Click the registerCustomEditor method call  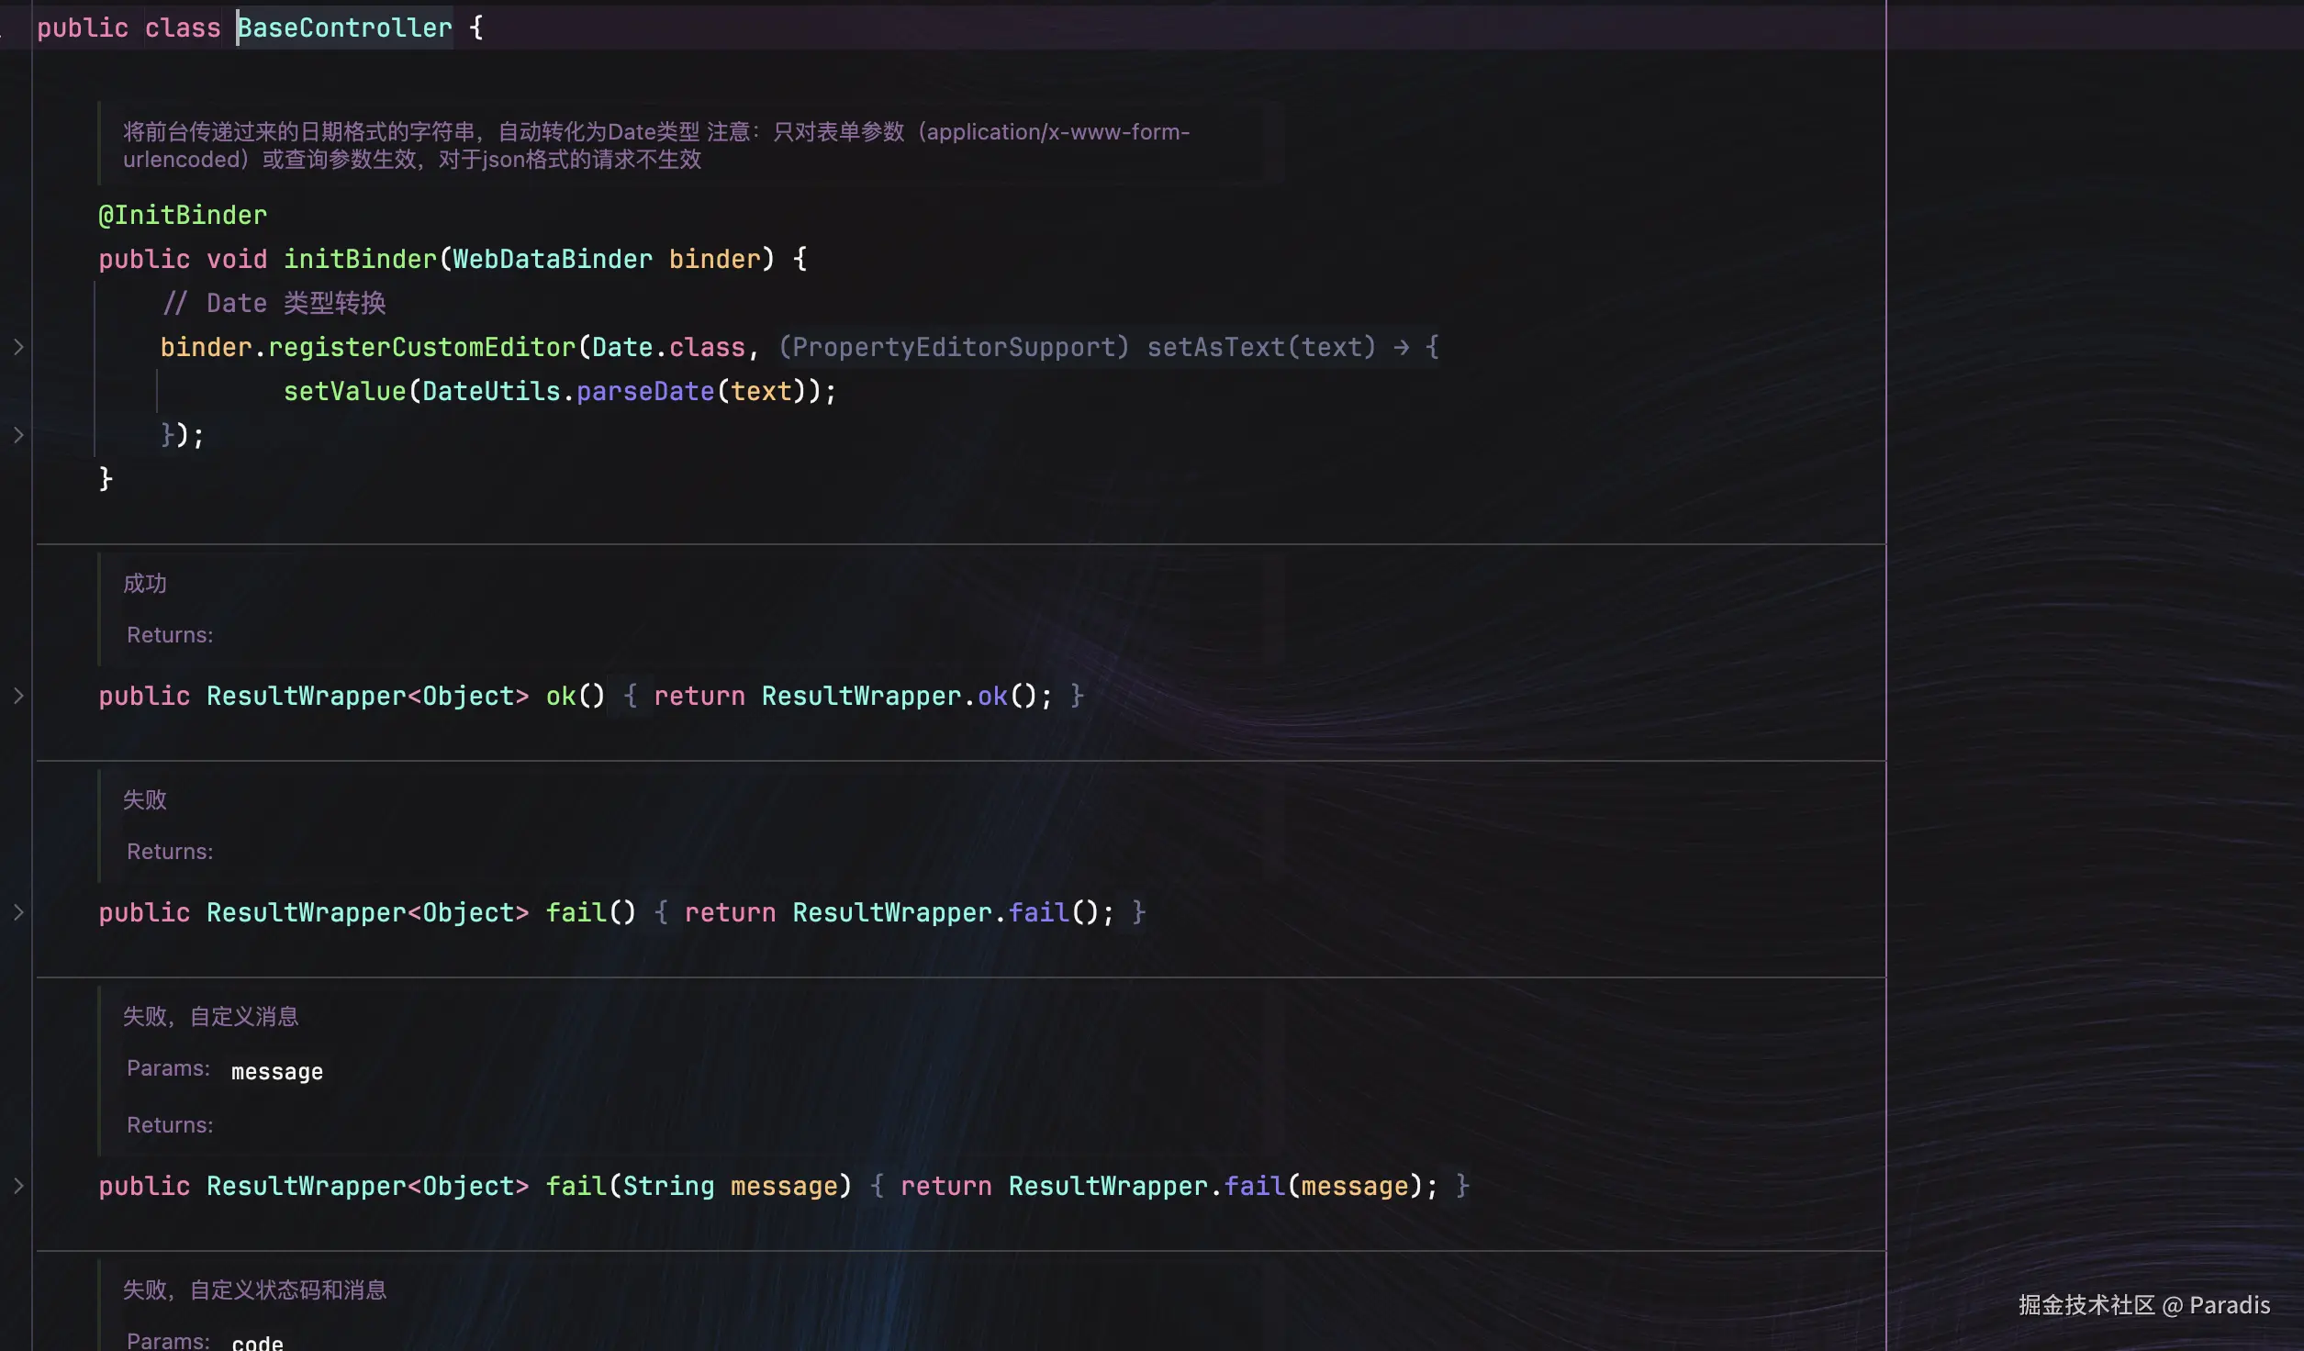coord(421,347)
